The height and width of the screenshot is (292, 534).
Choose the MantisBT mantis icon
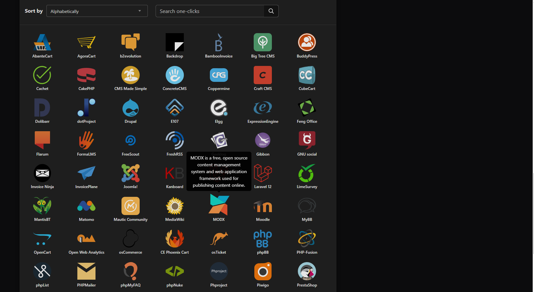[42, 206]
